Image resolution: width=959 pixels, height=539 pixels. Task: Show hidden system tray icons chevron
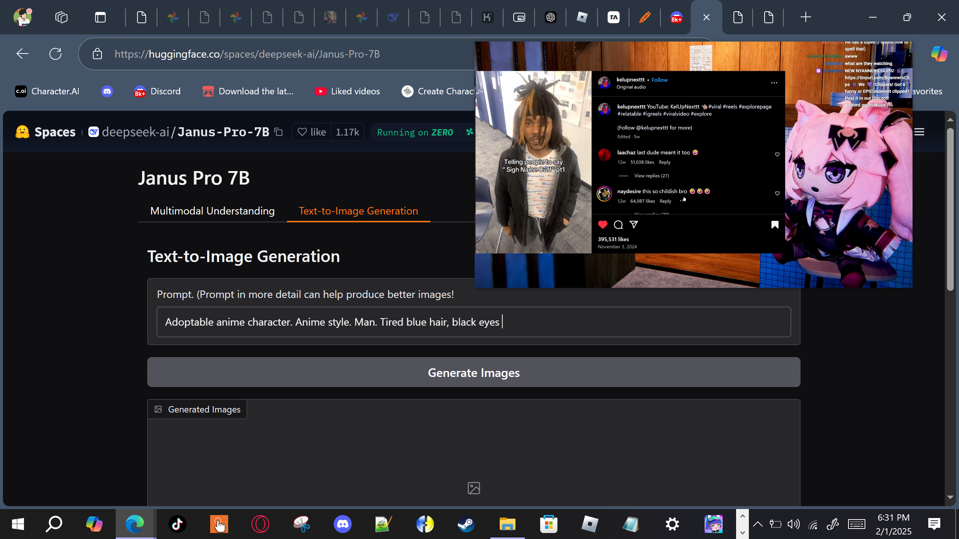pyautogui.click(x=757, y=524)
